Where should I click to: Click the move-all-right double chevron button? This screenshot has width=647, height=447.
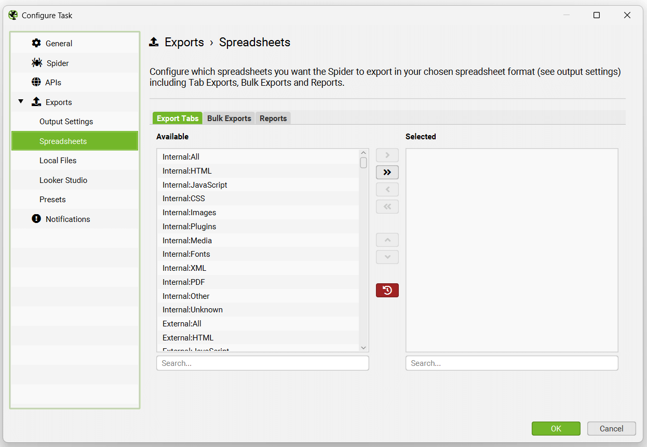[x=387, y=172]
